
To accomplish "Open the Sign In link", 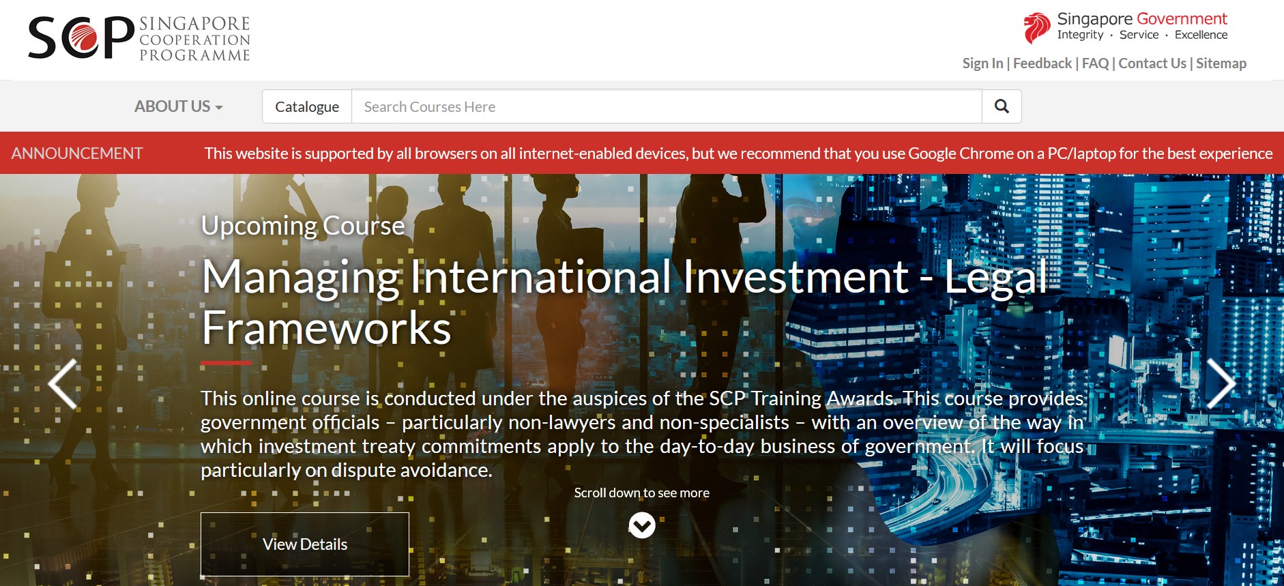I will pyautogui.click(x=982, y=63).
